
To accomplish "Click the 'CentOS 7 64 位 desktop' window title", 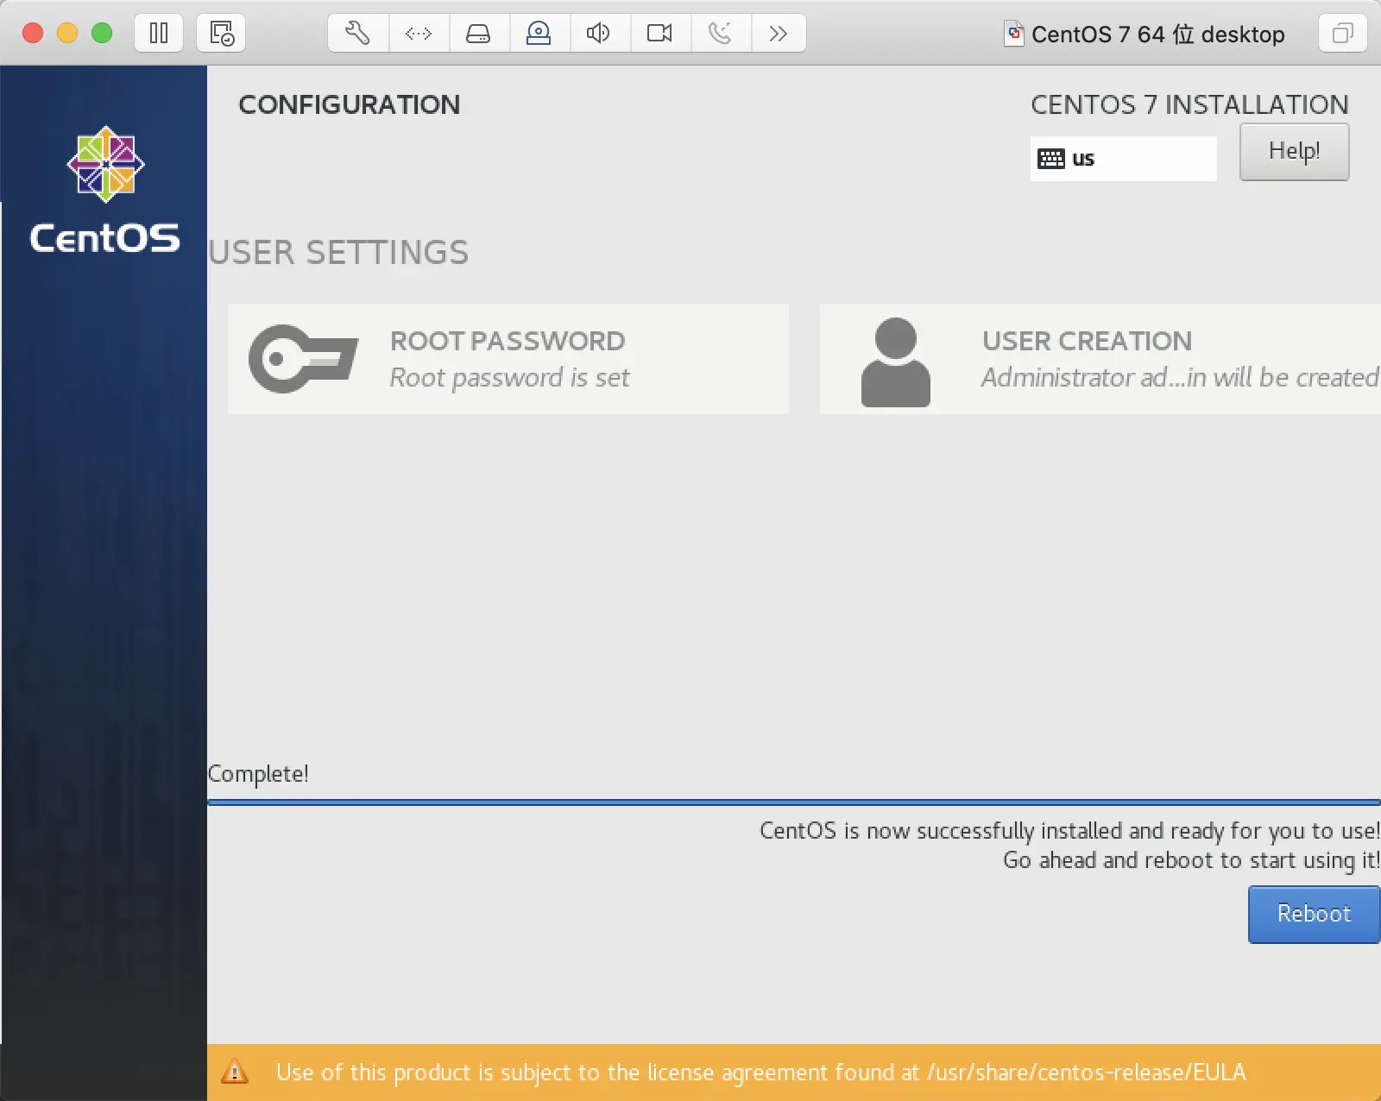I will [1158, 35].
